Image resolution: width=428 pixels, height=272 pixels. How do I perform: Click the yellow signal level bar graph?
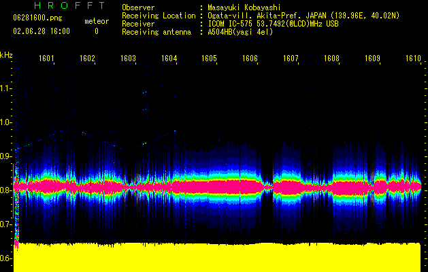pos(217,257)
